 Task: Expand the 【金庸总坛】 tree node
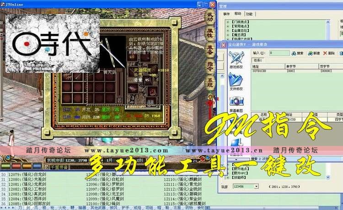click(227, 30)
